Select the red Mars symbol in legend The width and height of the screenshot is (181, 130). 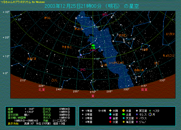click(x=110, y=122)
